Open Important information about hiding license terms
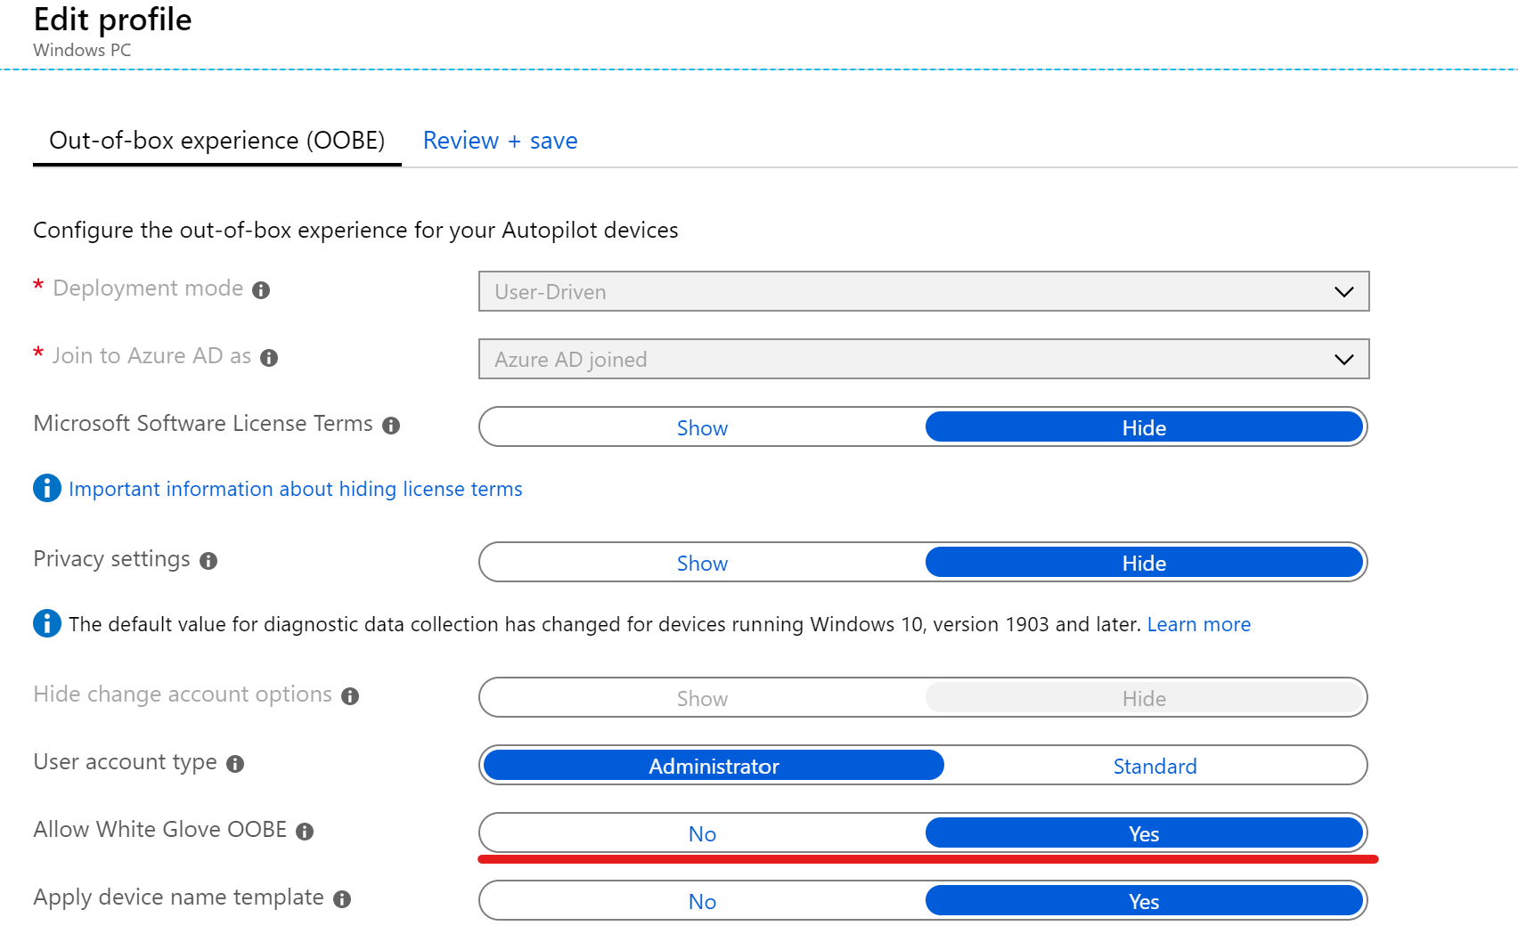Image resolution: width=1518 pixels, height=942 pixels. (296, 489)
